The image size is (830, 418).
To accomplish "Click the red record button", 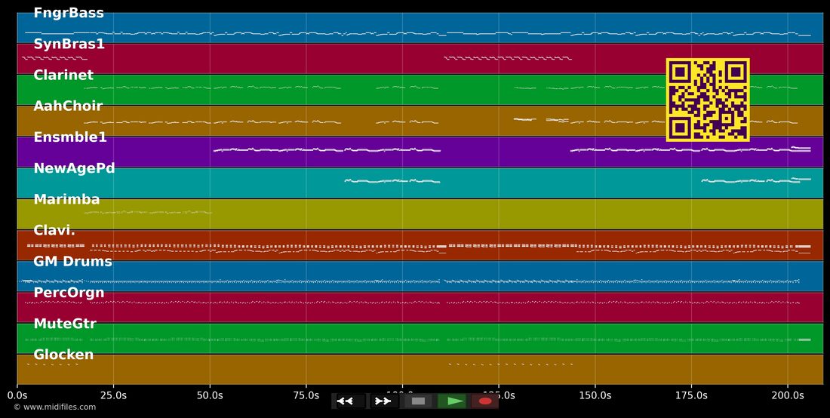I will click(x=485, y=401).
